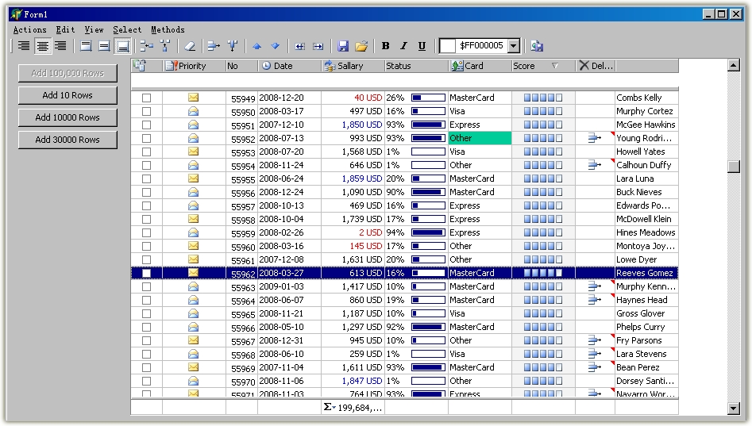The width and height of the screenshot is (752, 426).
Task: Tick the checkbox in row 55968
Action: [x=146, y=354]
